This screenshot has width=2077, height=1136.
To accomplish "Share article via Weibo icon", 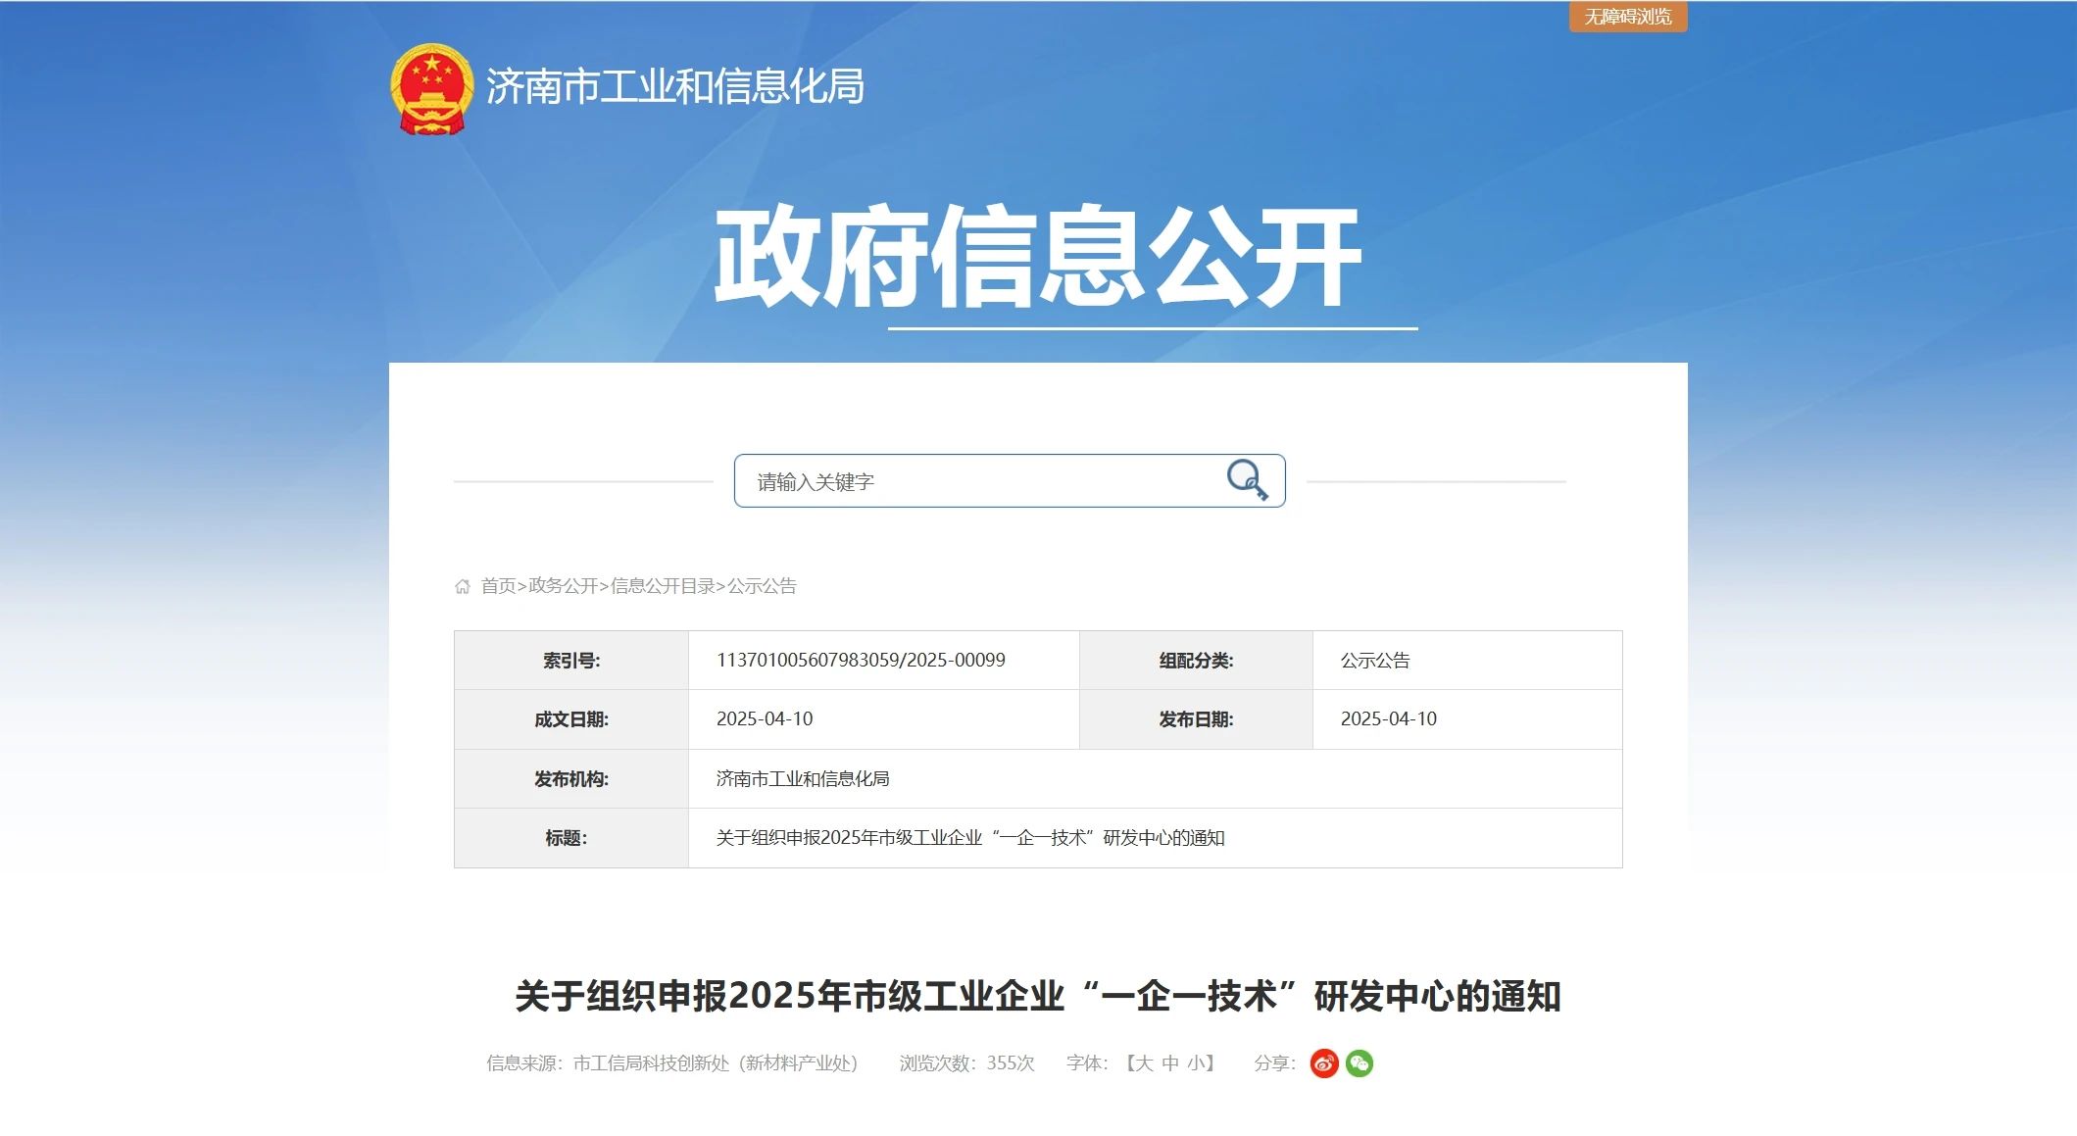I will tap(1323, 1063).
